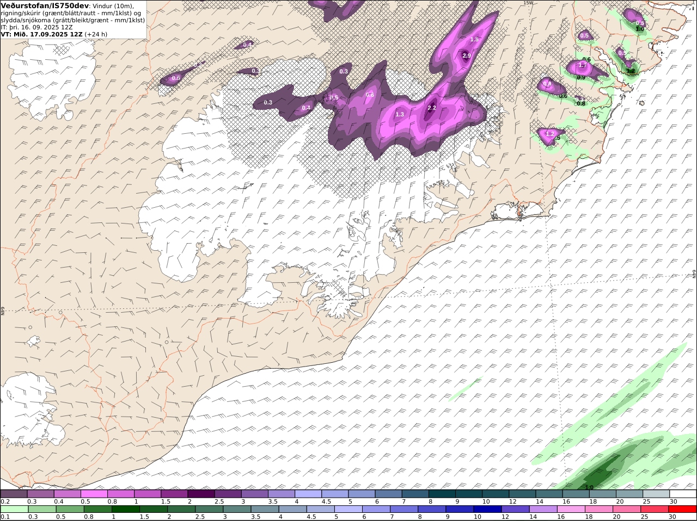This screenshot has height=521, width=697.
Task: Click the '64N' latitude label at left edge
Action: pyautogui.click(x=3, y=310)
